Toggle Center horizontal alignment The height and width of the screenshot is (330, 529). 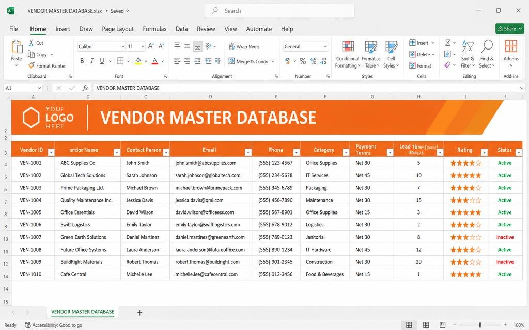click(x=187, y=61)
